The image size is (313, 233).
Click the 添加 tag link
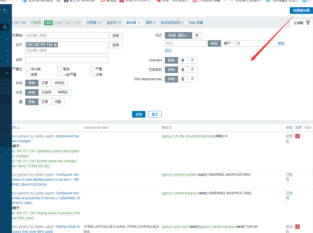click(168, 51)
